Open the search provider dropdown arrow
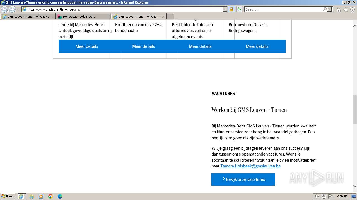Viewport: 357px width, 200px height. (329, 9)
